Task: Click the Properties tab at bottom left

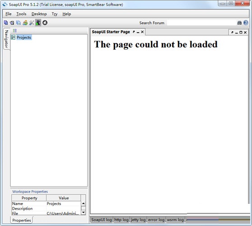Action: coord(22,220)
